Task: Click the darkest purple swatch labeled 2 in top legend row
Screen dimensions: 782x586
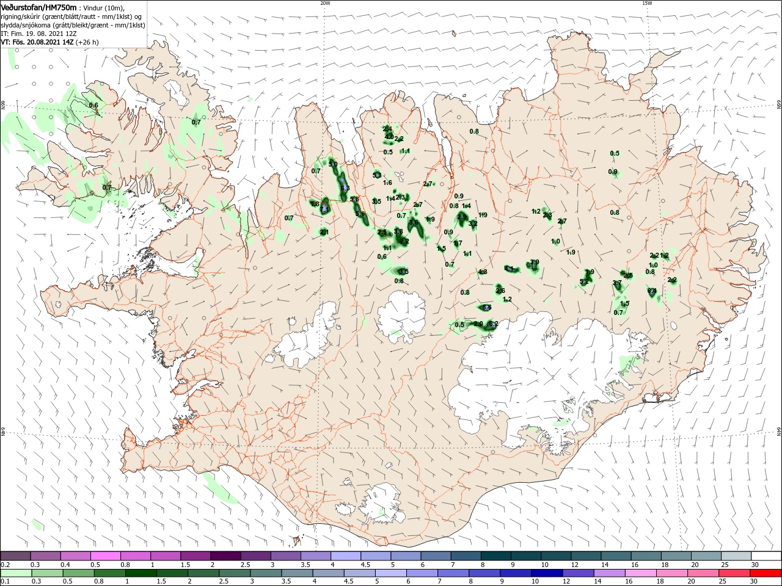Action: pos(225,556)
